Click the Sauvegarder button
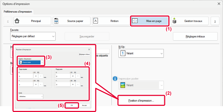223x112 pixels. point(87,36)
